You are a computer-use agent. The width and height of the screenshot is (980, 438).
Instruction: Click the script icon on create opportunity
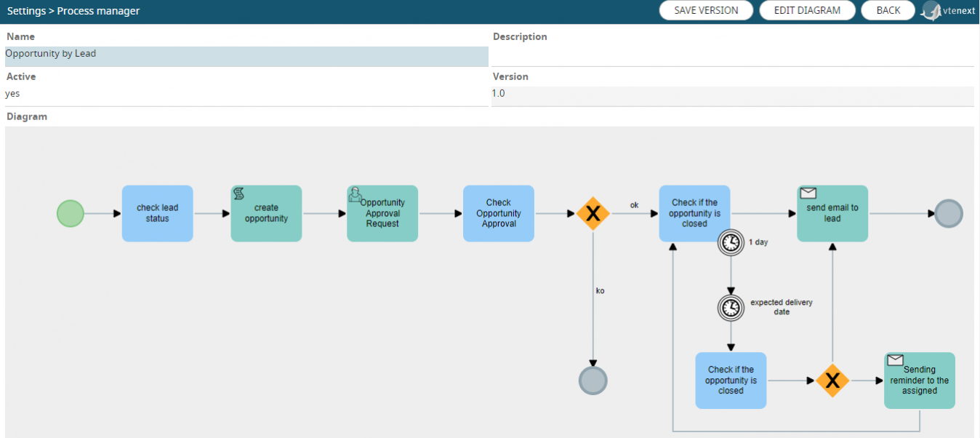(x=238, y=194)
